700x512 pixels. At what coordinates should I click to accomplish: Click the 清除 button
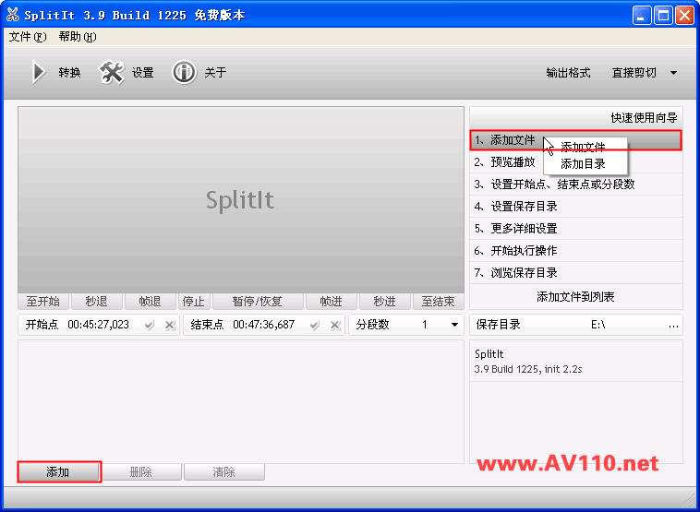(x=224, y=471)
